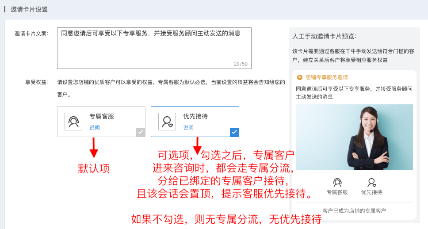This screenshot has width=428, height=229.
Task: Click the 店铺专享服务邀请 title text
Action: pos(326,77)
